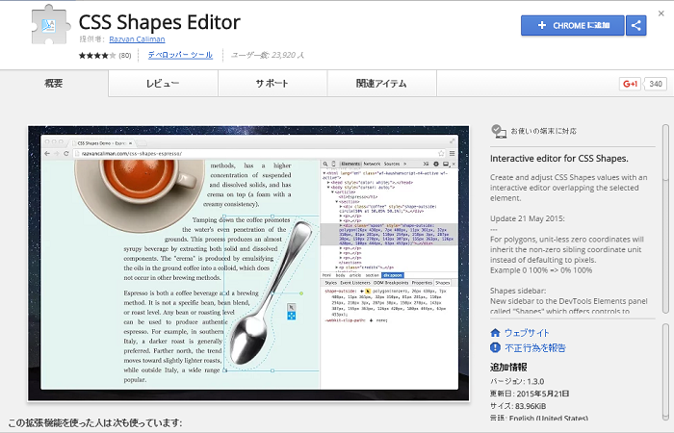Click the お使いの端末に対応 text

544,131
